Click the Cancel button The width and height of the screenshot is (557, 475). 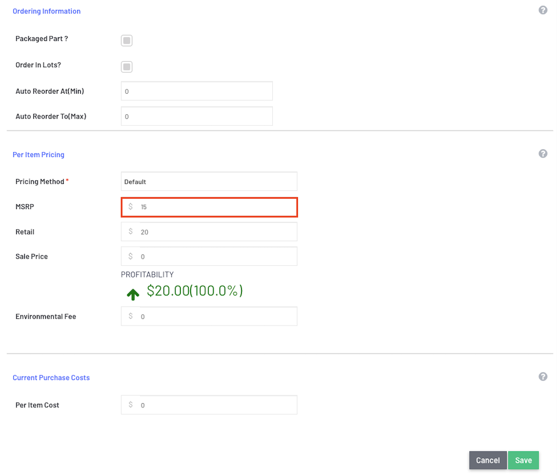[488, 460]
